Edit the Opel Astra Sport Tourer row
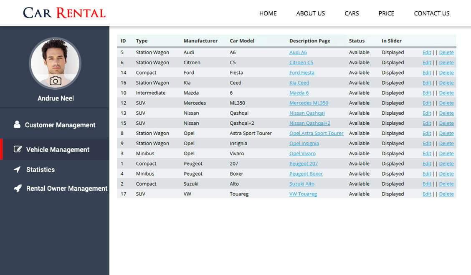Viewport: 471px width, 275px height. click(x=426, y=134)
